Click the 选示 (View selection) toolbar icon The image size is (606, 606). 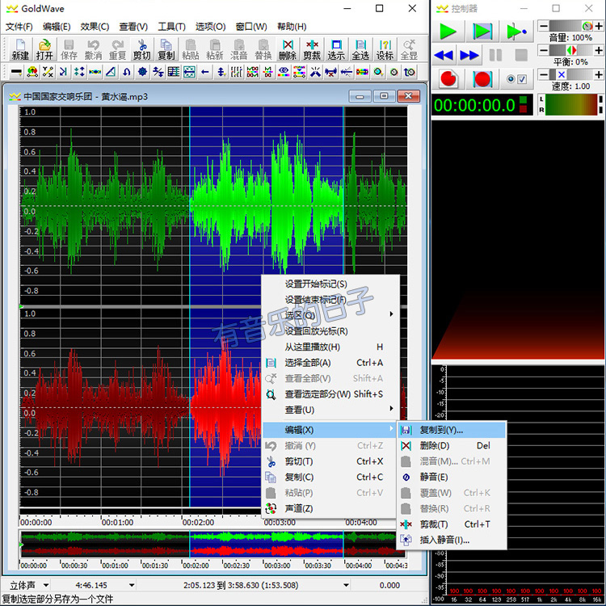(336, 49)
